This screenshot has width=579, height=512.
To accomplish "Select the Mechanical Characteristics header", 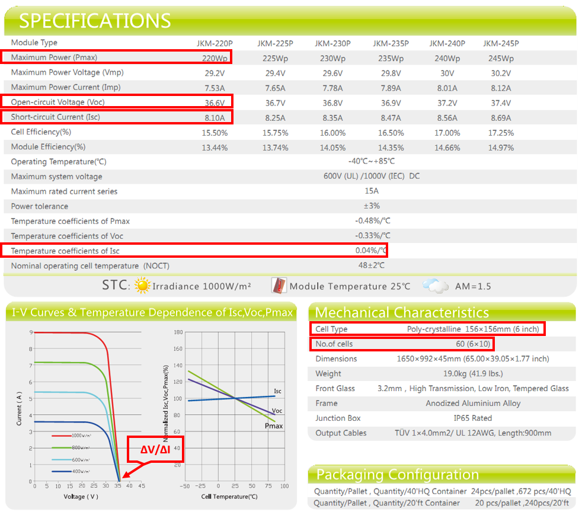I will click(402, 312).
